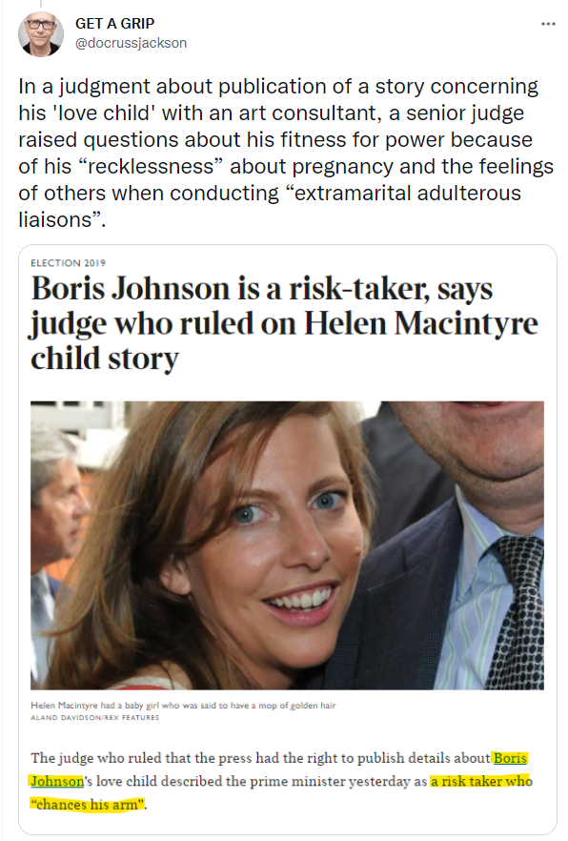The image size is (568, 841).
Task: Click the man's patterned tie in the photo
Action: pos(516,611)
